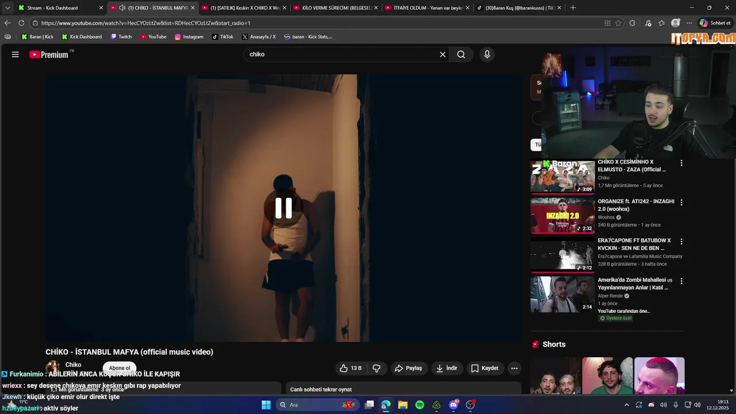Viewport: 736px width, 414px height.
Task: Open a new browser tab with plus icon
Action: pyautogui.click(x=573, y=7)
